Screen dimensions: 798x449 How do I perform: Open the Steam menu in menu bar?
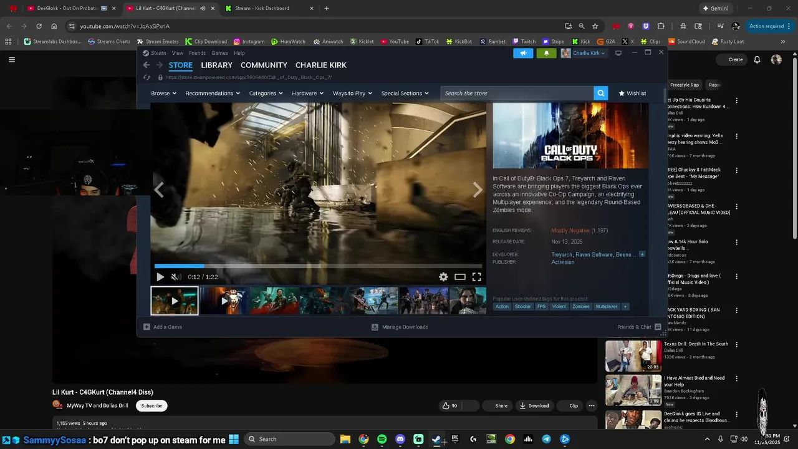click(158, 53)
